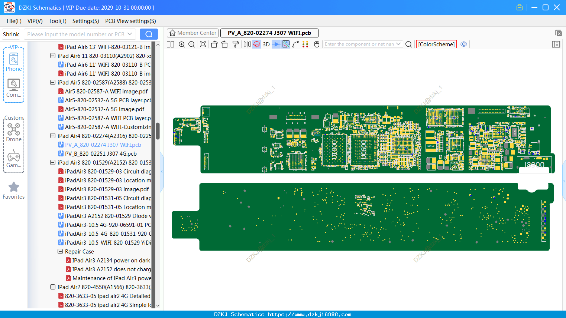566x318 pixels.
Task: Open the File(F) menu
Action: (x=14, y=21)
